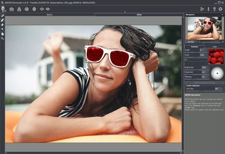Toggle the checkbox below the Scale slider
This screenshot has width=225, height=154.
(186, 60)
